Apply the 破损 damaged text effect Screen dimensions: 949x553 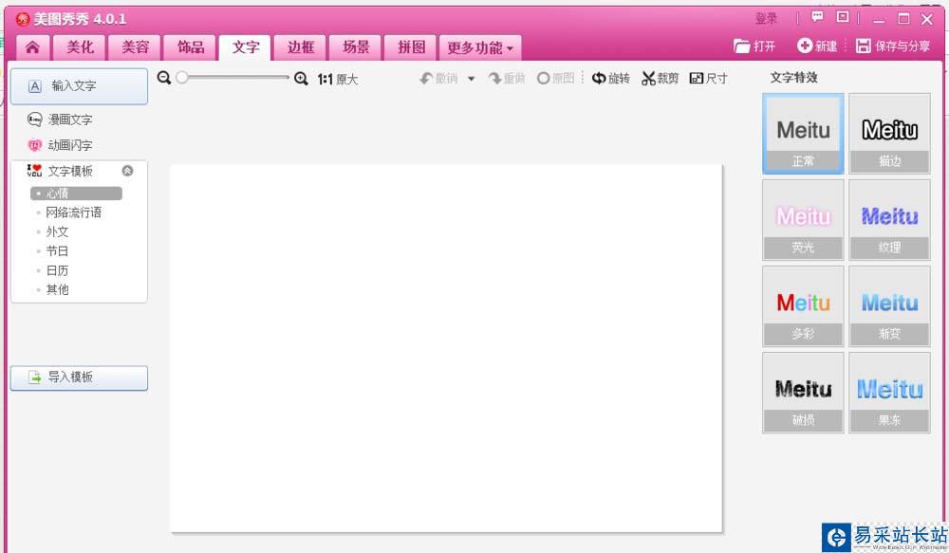(803, 394)
